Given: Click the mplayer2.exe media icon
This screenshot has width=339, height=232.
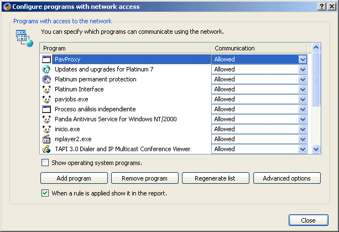Looking at the screenshot, I should click(x=46, y=139).
